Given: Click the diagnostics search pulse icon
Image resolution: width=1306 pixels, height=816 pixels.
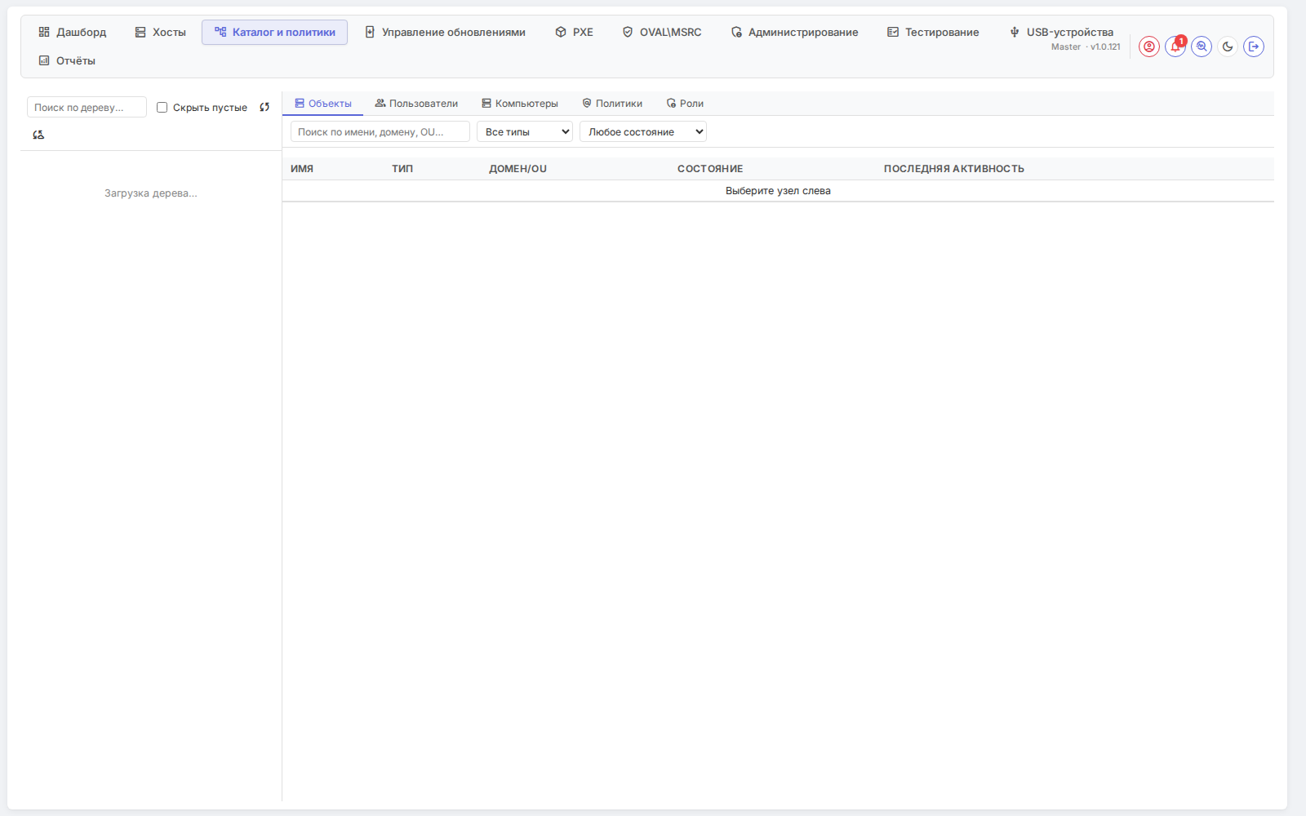Looking at the screenshot, I should (x=1202, y=47).
